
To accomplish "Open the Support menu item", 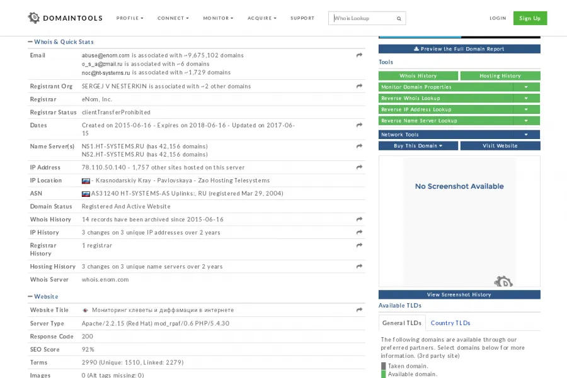I will point(302,18).
